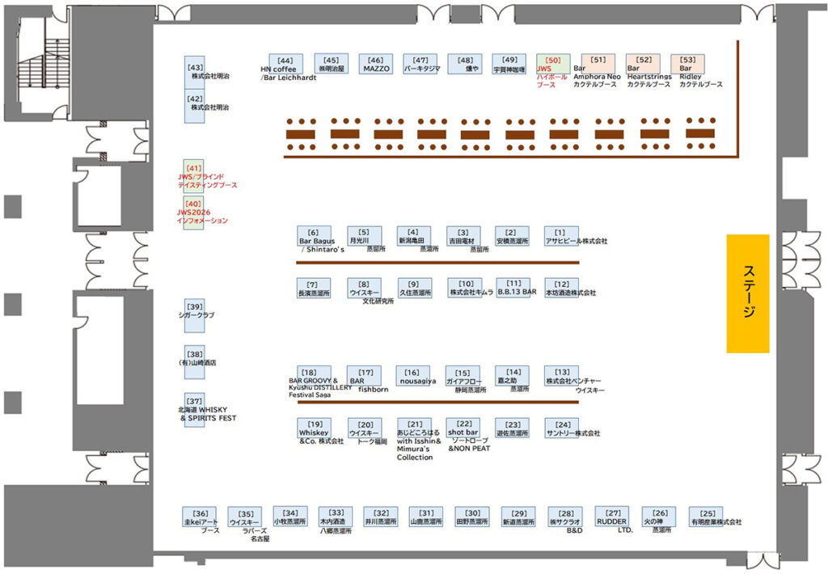Viewport: 828px width, 574px height.
Task: Select booth 39 シガークラブ
Action: [x=194, y=311]
